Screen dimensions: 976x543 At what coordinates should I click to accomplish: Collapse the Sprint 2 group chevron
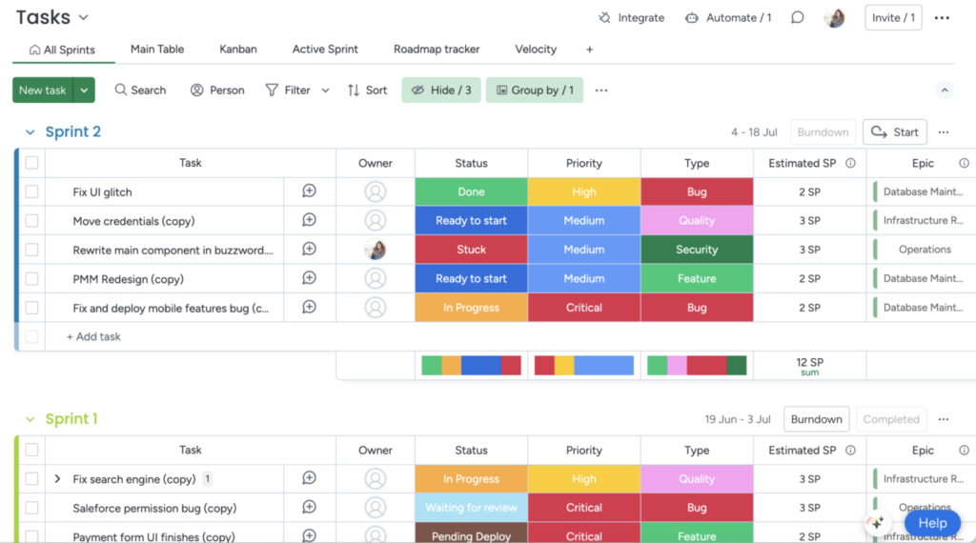pyautogui.click(x=30, y=131)
